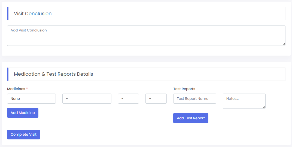Click the Add Visit Conclusion text area
The height and width of the screenshot is (147, 292).
point(146,36)
